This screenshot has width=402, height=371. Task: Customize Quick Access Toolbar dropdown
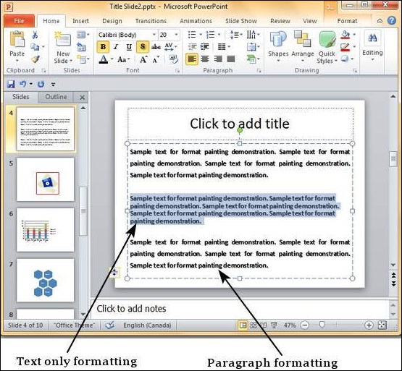point(53,84)
